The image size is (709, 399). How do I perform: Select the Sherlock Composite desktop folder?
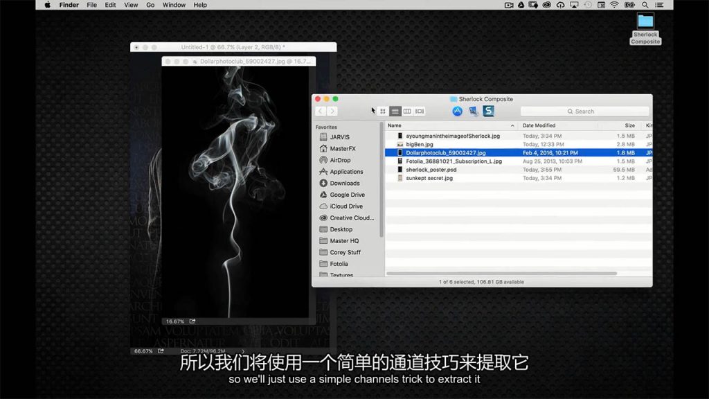645,28
